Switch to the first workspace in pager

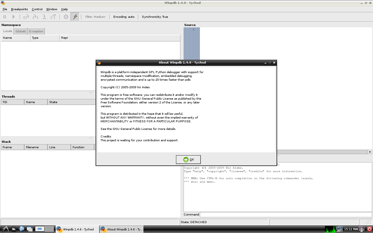tap(40, 229)
